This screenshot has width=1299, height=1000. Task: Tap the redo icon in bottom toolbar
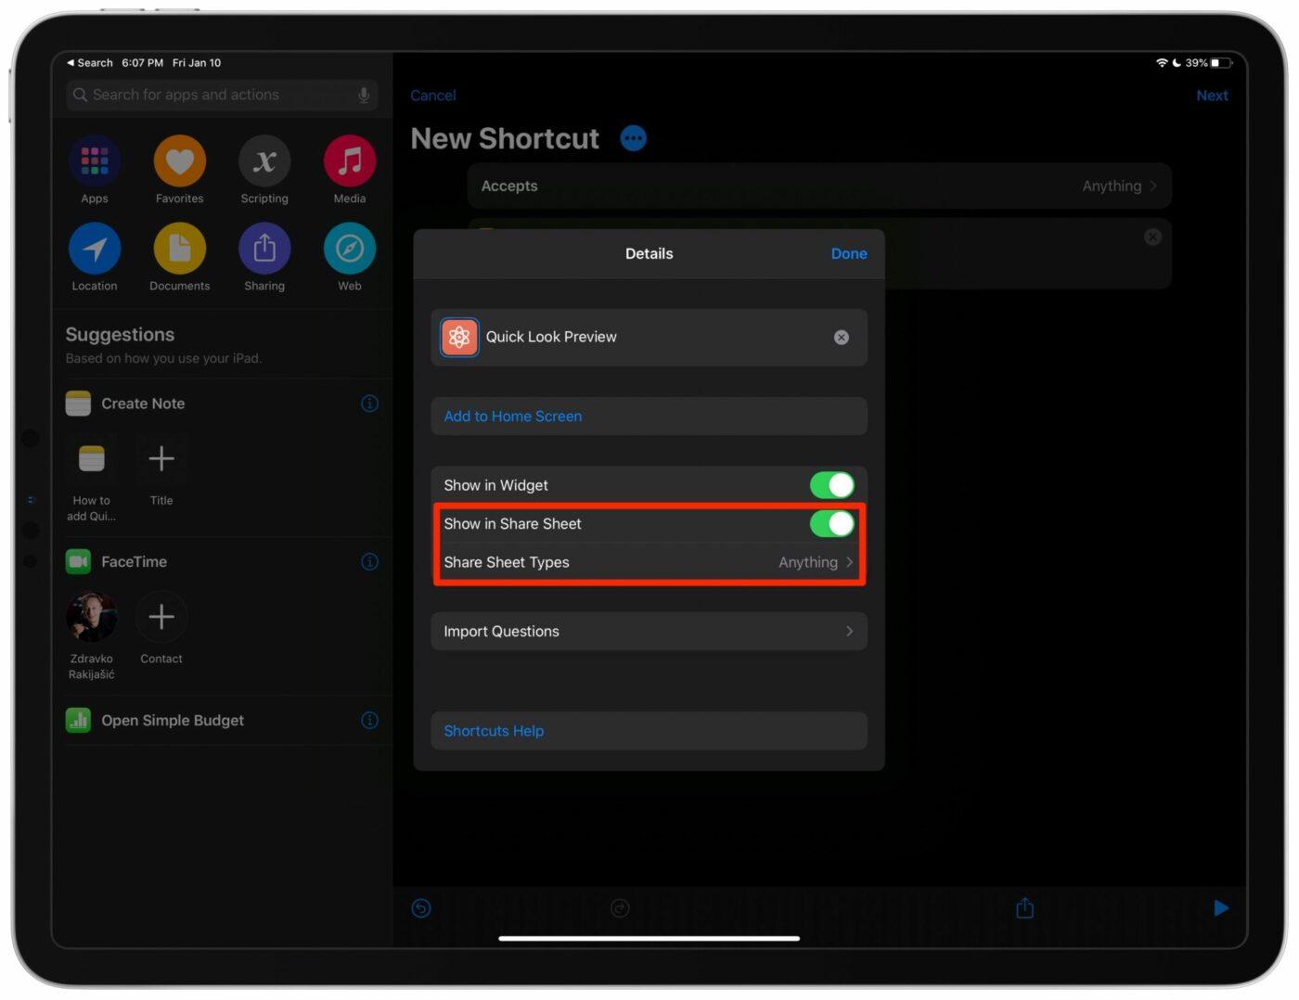click(620, 908)
